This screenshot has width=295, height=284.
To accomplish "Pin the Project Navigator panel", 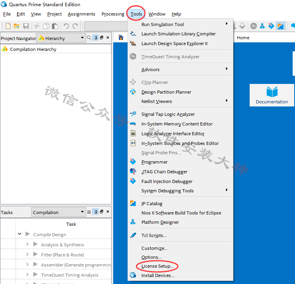I will [x=96, y=38].
